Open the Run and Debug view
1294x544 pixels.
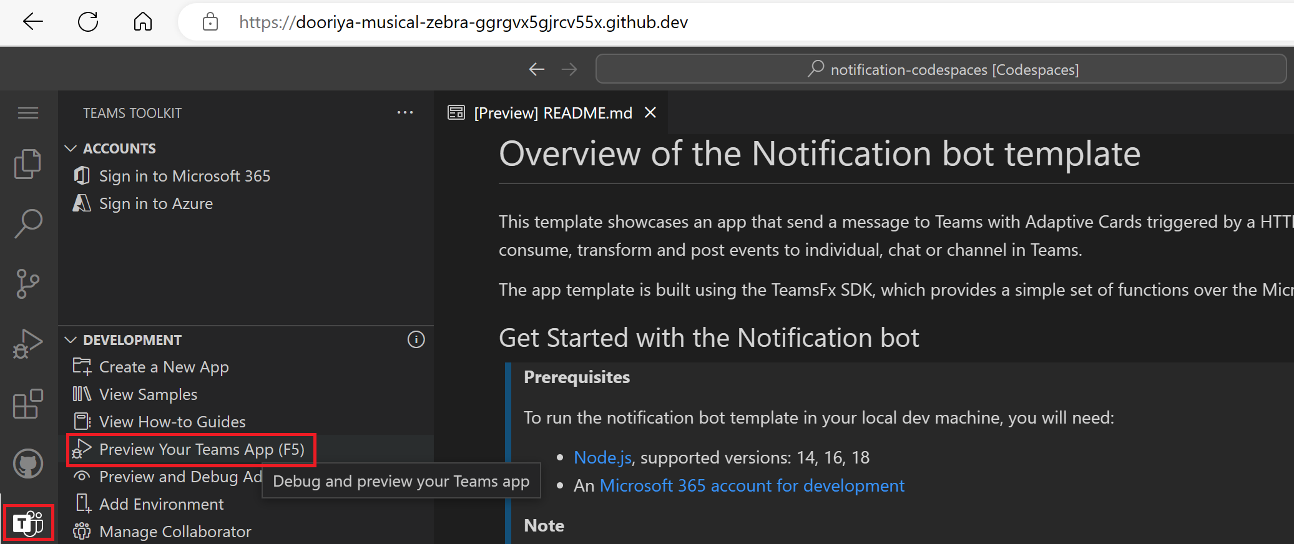coord(28,344)
